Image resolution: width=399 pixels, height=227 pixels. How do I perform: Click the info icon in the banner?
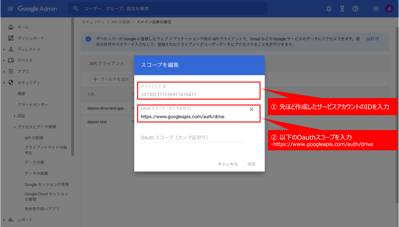[88, 39]
